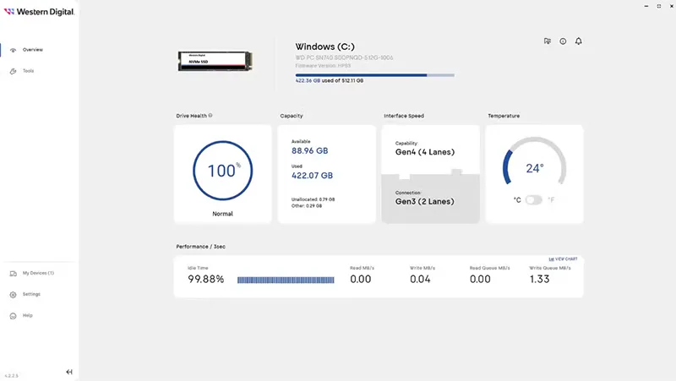
Task: Click the Drive Health help icon
Action: pyautogui.click(x=210, y=116)
